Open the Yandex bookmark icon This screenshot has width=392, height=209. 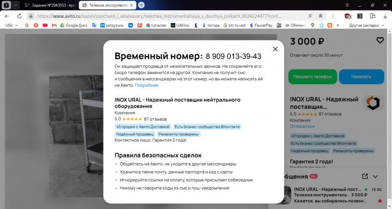(x=36, y=25)
